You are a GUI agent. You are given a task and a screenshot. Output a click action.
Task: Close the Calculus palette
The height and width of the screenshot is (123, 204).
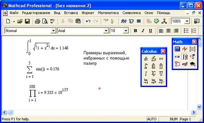[163, 51]
